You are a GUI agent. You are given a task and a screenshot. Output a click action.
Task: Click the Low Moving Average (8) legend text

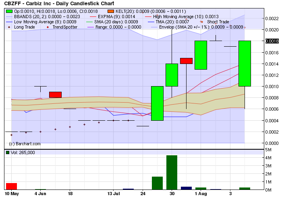point(45,22)
